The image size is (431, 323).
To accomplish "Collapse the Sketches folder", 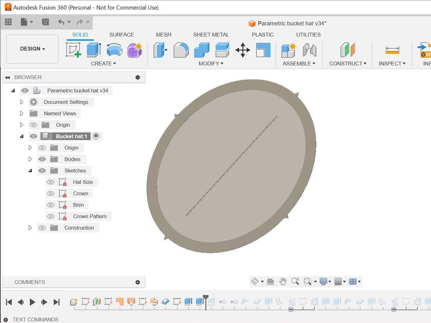I will 30,171.
